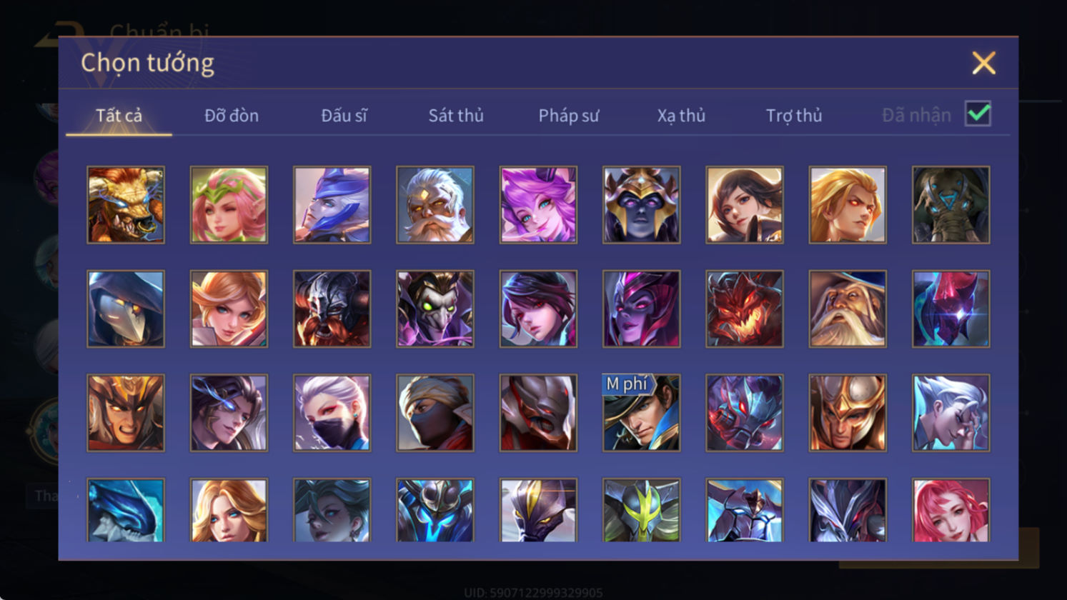Switch to the 'Đỡ đòn' tab
The image size is (1067, 600).
click(x=232, y=115)
